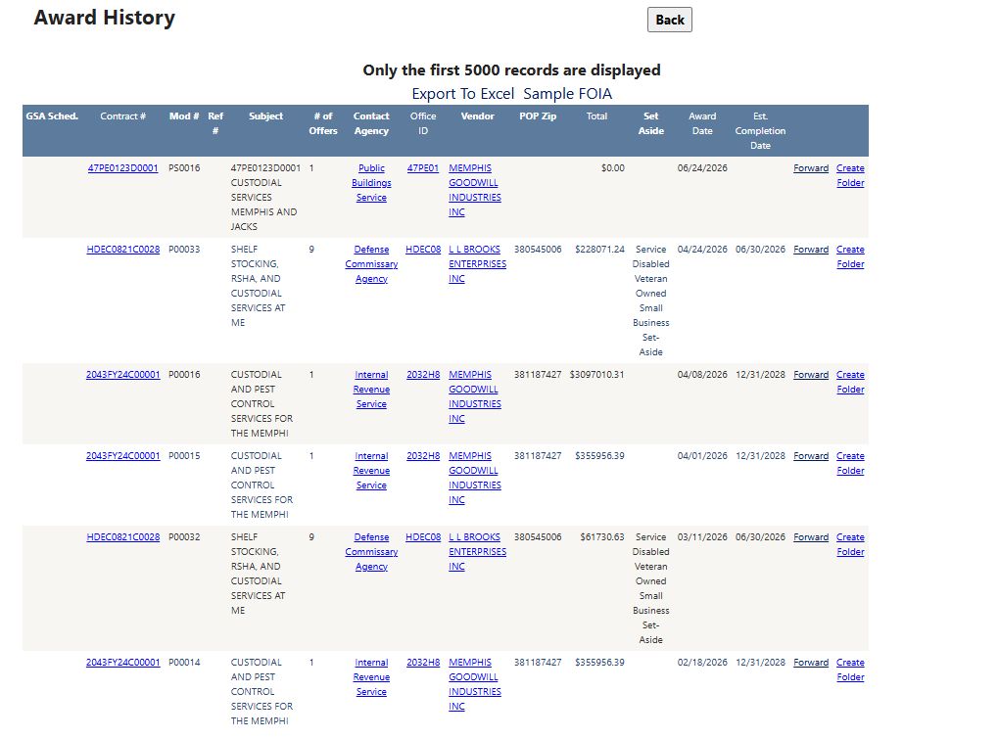The image size is (999, 739).
Task: Open Internal Revenue Service in the P00015 row
Action: click(x=371, y=471)
